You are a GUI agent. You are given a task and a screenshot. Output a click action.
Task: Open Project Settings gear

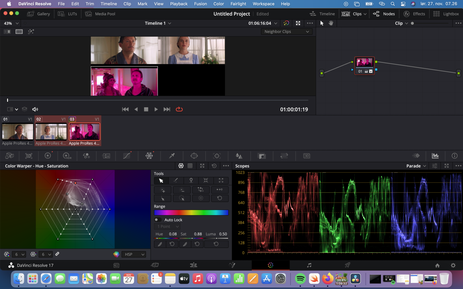453,265
